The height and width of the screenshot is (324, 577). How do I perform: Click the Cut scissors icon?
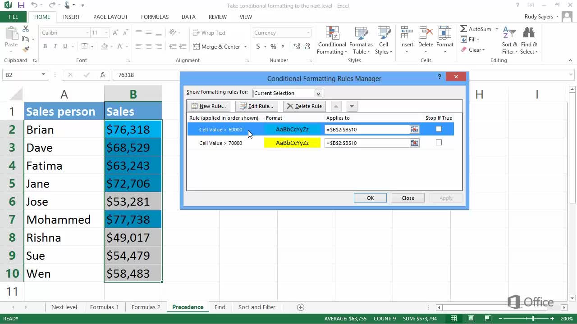click(x=26, y=29)
